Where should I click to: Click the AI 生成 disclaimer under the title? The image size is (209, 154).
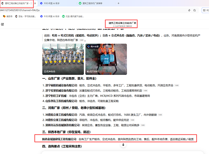click(x=123, y=26)
